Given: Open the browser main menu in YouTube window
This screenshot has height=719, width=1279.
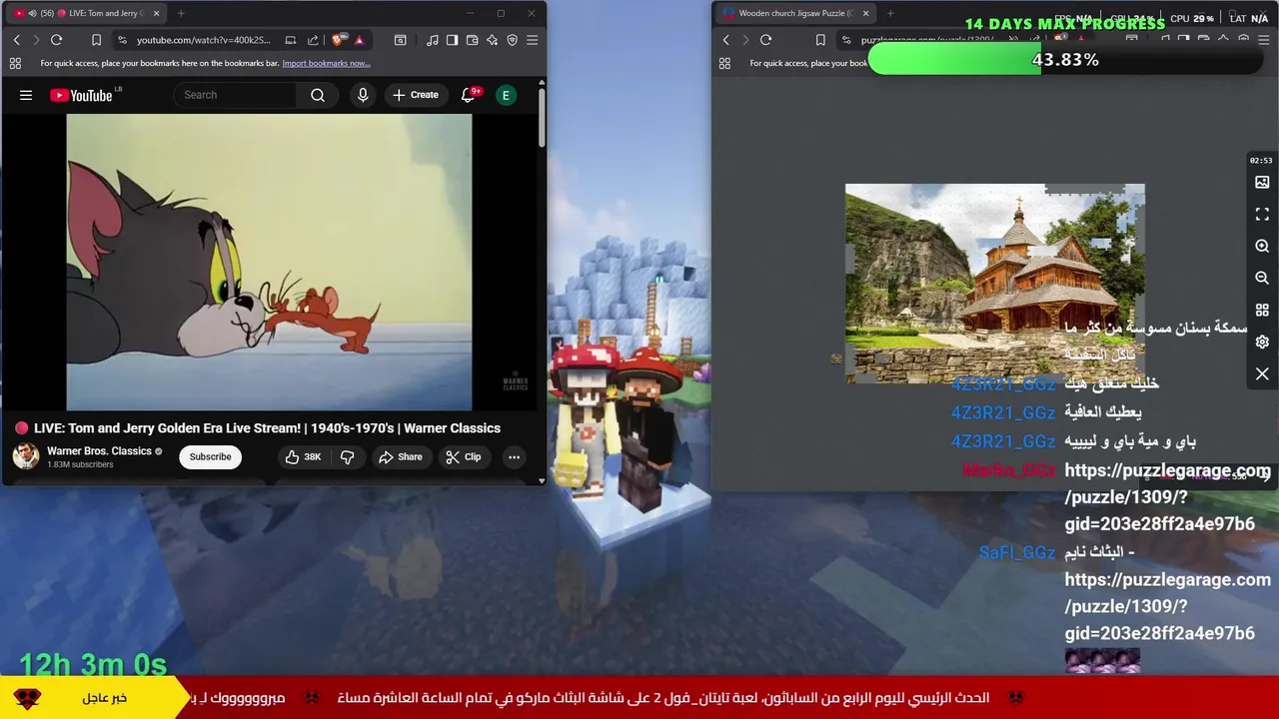Looking at the screenshot, I should [x=532, y=40].
